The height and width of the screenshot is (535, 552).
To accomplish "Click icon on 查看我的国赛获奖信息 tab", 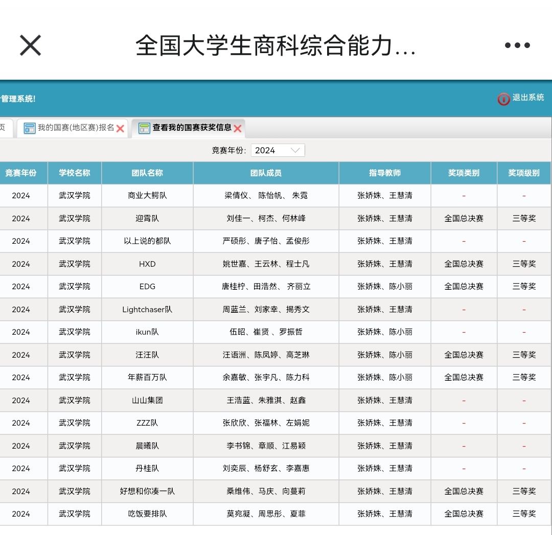I will [x=145, y=128].
